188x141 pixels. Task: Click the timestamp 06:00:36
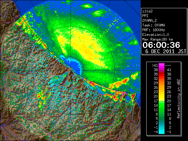pyautogui.click(x=161, y=45)
